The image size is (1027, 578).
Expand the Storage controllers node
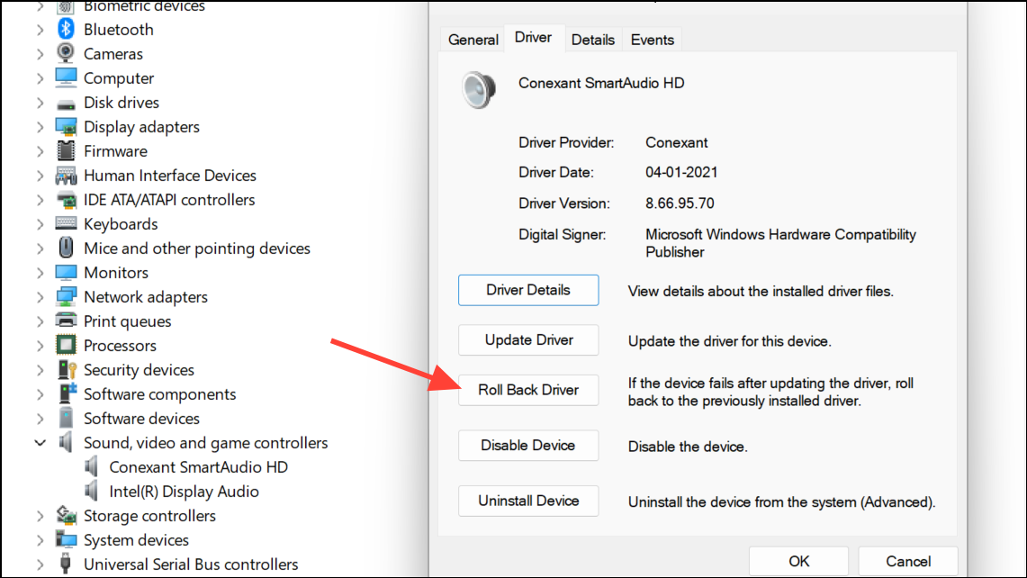[x=40, y=516]
